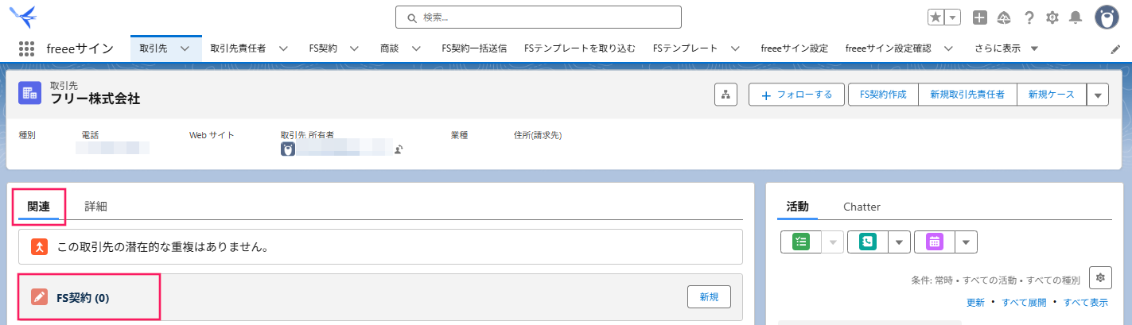Click the フォローする button

[796, 95]
